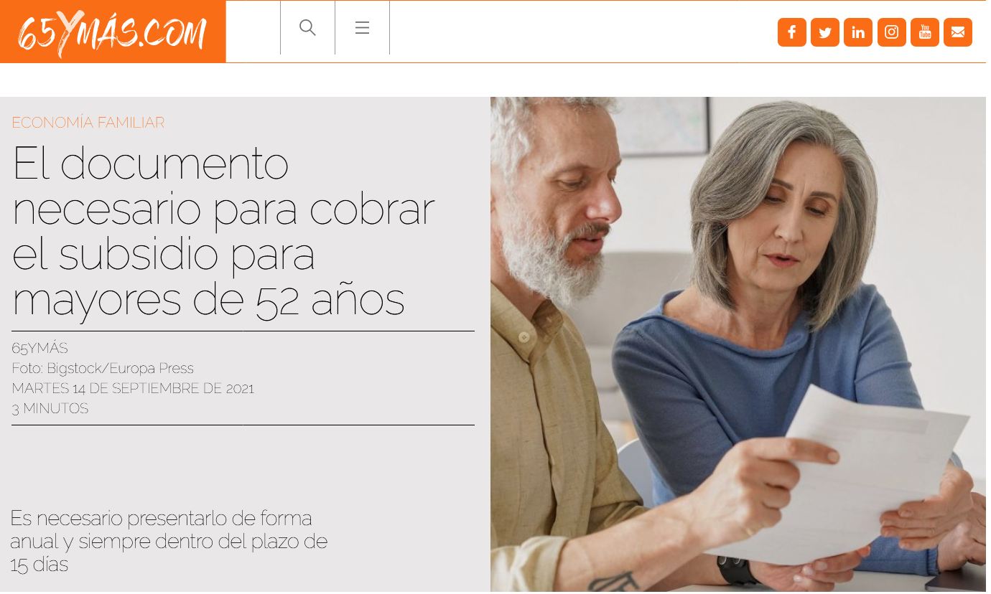
Task: Open the ECONOMÍA FAMILIAR category link
Action: pos(88,123)
